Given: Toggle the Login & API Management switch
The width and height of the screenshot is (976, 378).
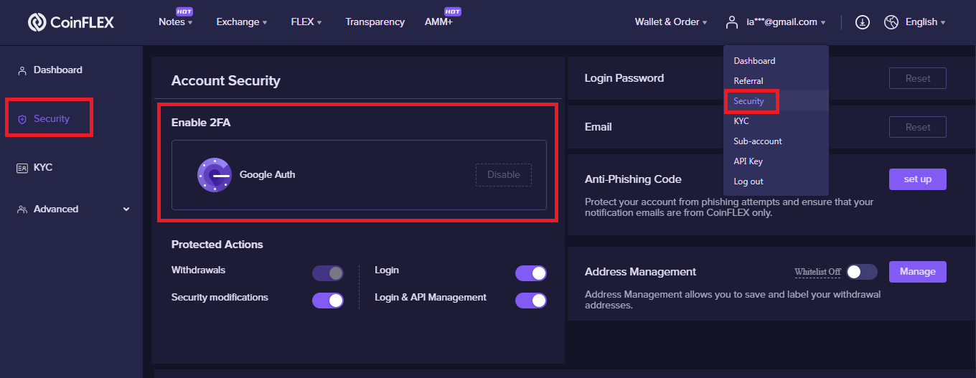Looking at the screenshot, I should pos(531,301).
